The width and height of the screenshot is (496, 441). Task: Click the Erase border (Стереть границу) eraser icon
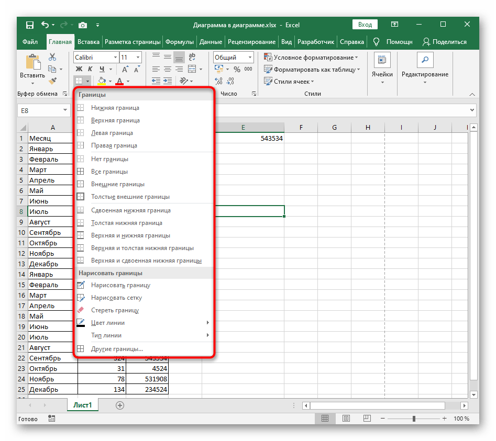tap(81, 310)
